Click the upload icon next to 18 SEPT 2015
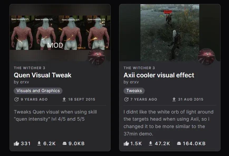The width and height of the screenshot is (229, 156). pyautogui.click(x=64, y=99)
